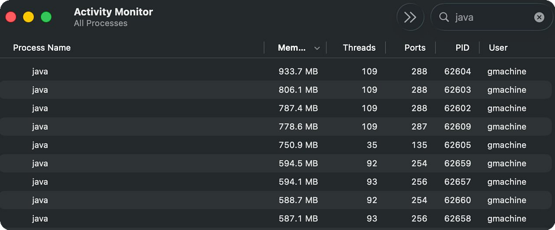Image resolution: width=555 pixels, height=230 pixels.
Task: Select the java process with PID 62602
Action: [40, 108]
